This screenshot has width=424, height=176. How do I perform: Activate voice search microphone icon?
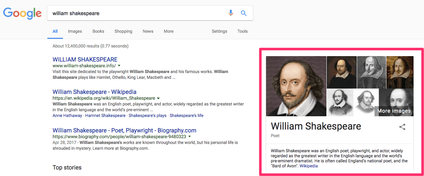(230, 13)
